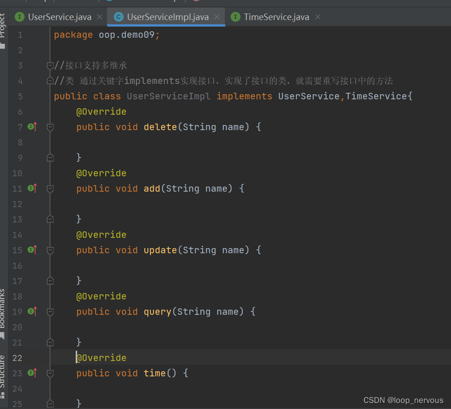
Task: Click implements-method gutter icon for add
Action: (x=32, y=188)
